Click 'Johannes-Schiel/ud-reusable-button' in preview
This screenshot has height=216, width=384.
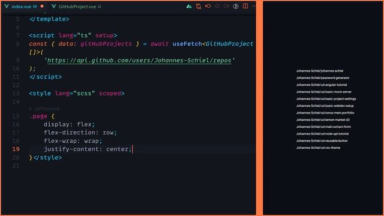(x=322, y=141)
